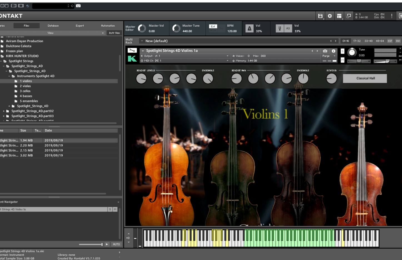Select rack page 17-32
The height and width of the screenshot is (260, 402).
(357, 41)
